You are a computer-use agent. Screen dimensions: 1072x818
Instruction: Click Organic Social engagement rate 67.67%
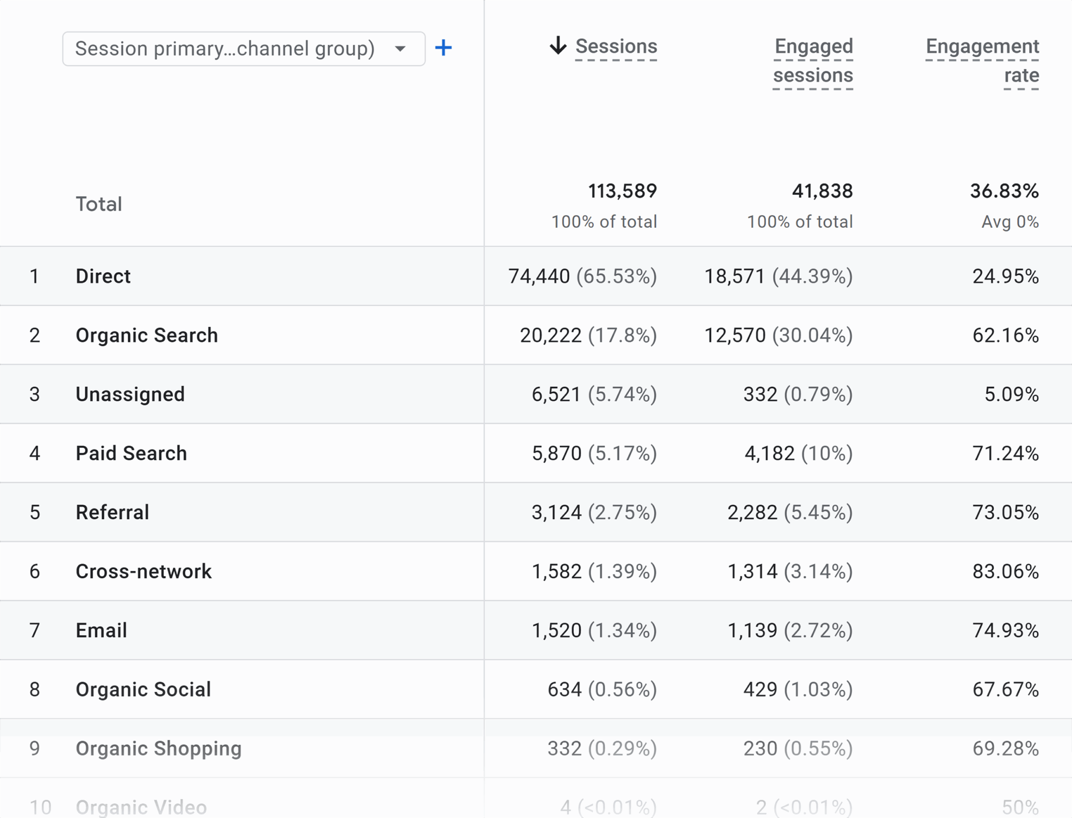(1006, 689)
